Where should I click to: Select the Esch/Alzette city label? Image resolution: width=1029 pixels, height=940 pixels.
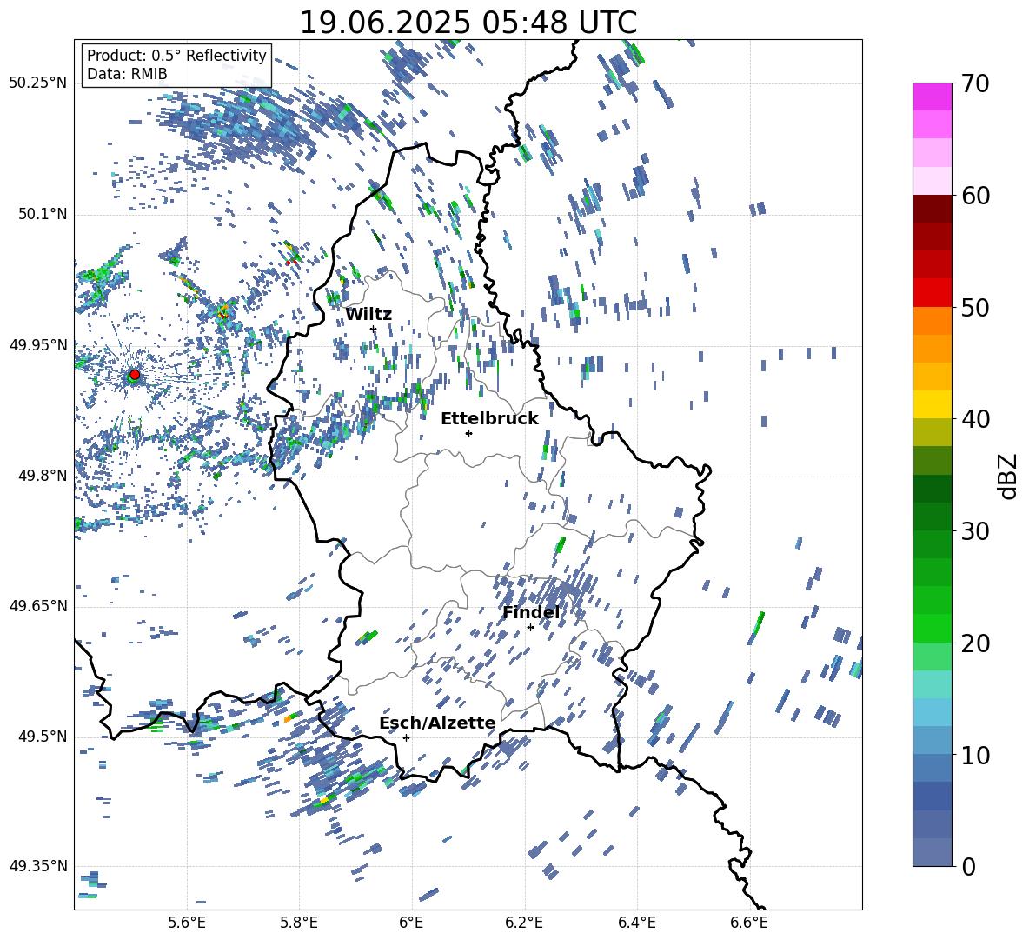point(437,723)
